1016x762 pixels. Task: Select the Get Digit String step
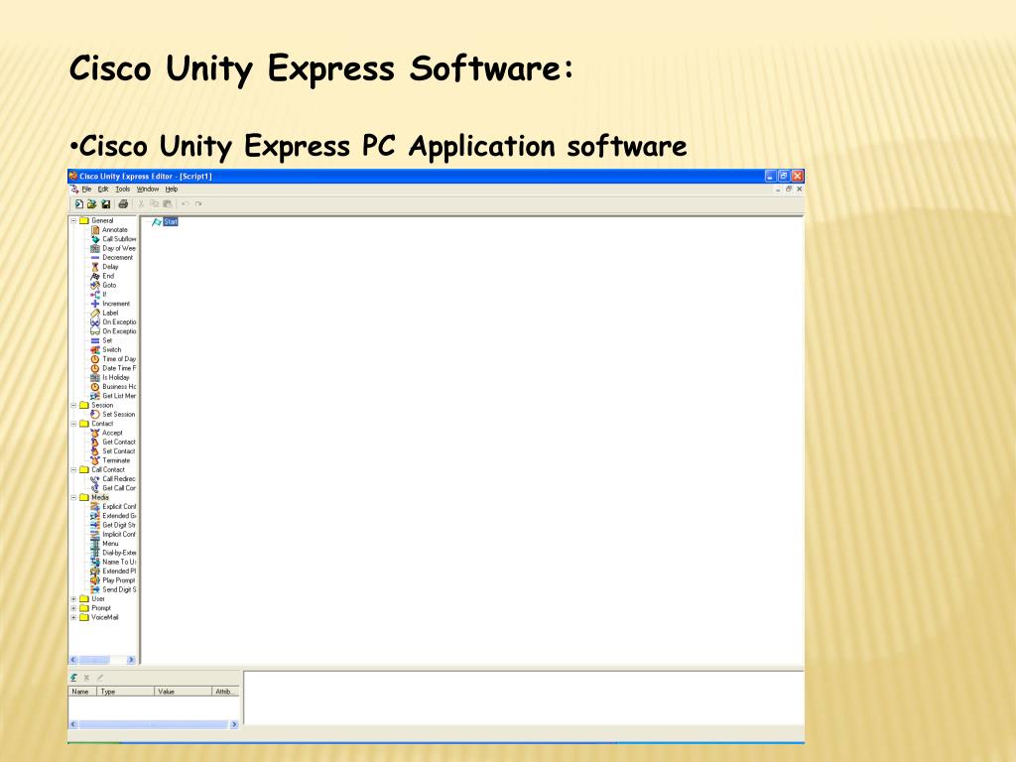[113, 525]
